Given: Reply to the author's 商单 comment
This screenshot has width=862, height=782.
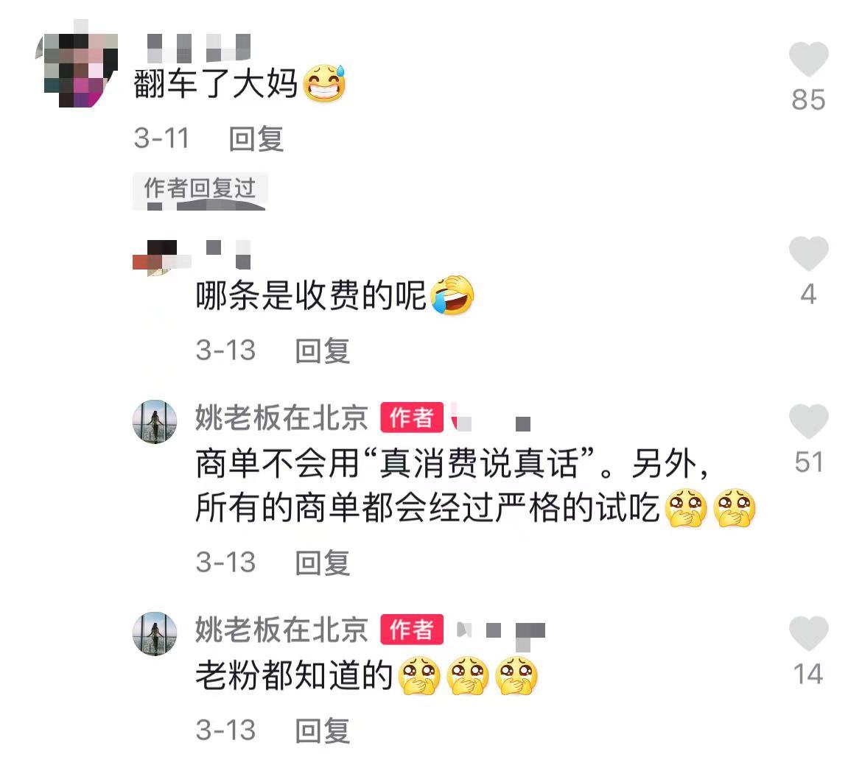Looking at the screenshot, I should point(322,563).
